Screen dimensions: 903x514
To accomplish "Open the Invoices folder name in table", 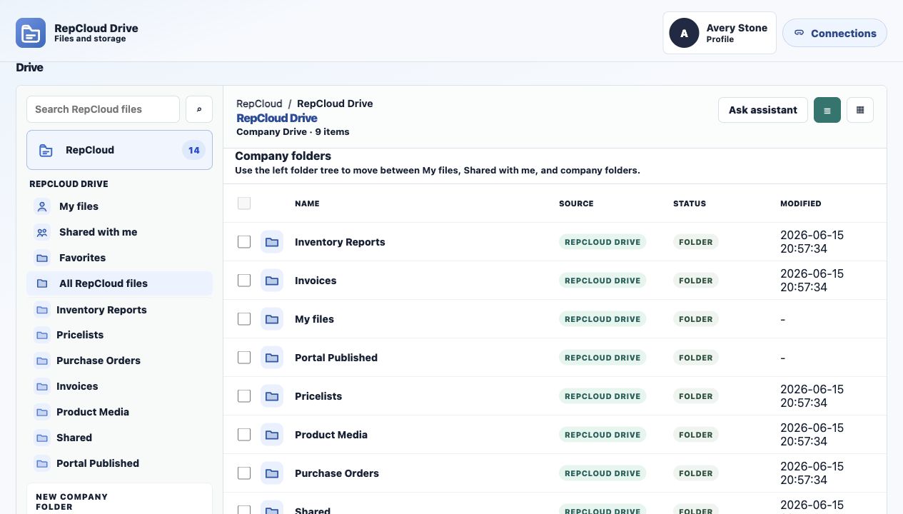I will (316, 281).
